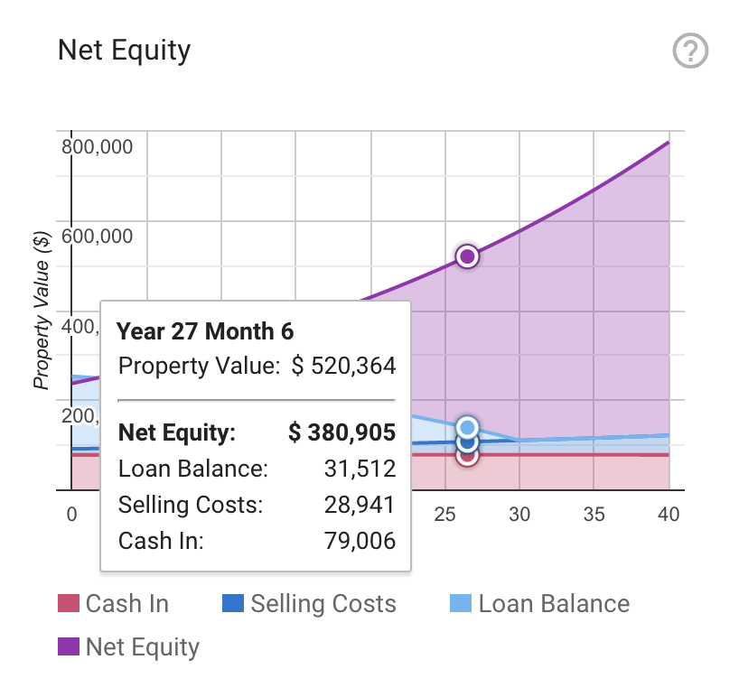Select the light blue Loan Balance marker
Image resolution: width=739 pixels, height=697 pixels.
pyautogui.click(x=468, y=426)
